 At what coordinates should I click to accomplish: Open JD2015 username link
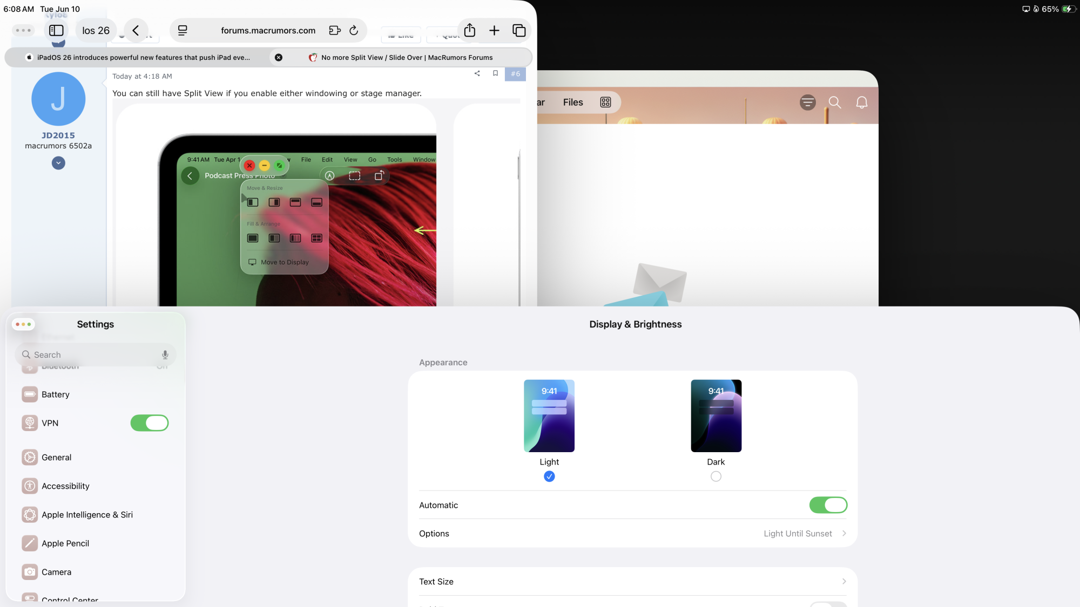click(x=58, y=135)
